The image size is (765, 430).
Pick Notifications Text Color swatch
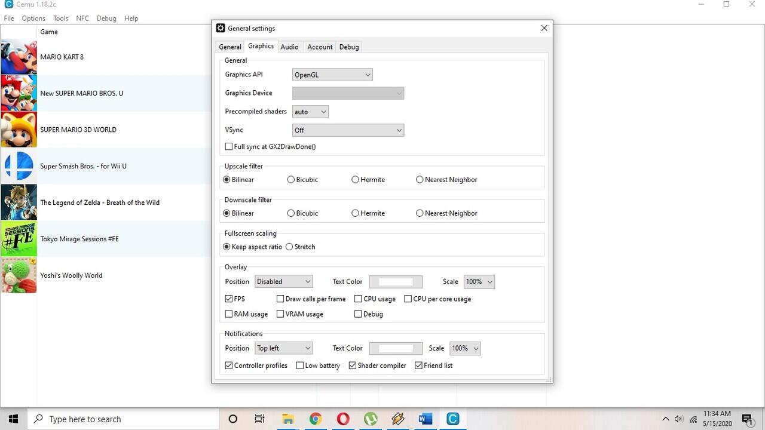pos(396,348)
